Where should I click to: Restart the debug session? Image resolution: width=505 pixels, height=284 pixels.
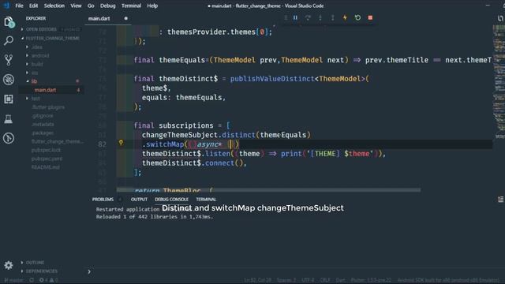pos(357,17)
